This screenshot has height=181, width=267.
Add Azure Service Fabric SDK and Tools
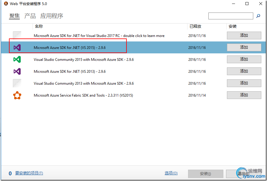point(244,95)
